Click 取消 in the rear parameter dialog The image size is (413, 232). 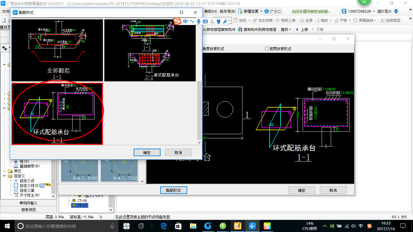[333, 190]
